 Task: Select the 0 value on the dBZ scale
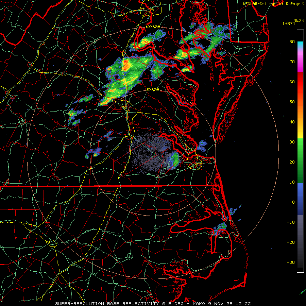point(293,202)
